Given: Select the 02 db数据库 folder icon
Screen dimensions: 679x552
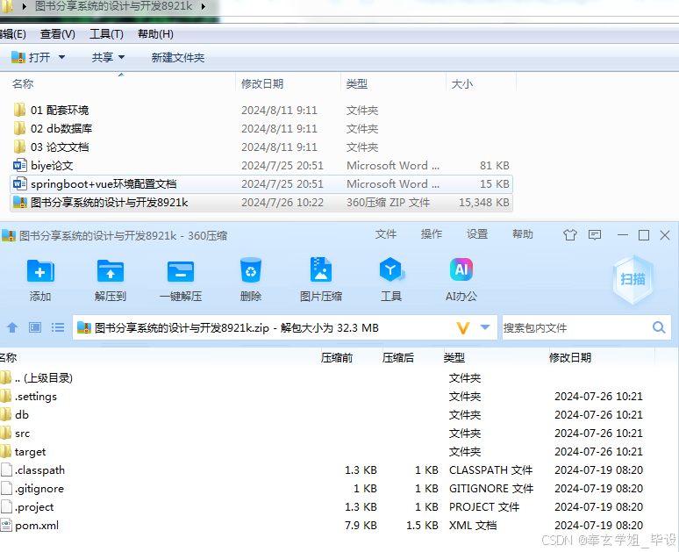Looking at the screenshot, I should click(x=19, y=128).
